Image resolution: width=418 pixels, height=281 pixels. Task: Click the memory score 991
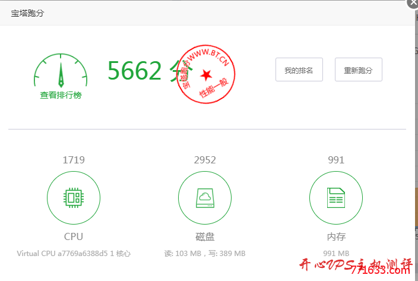336,160
